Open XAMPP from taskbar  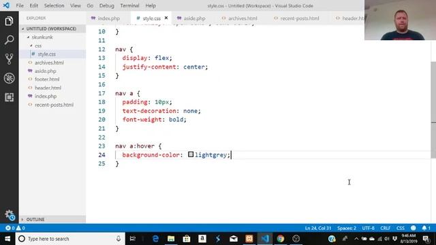(249, 239)
